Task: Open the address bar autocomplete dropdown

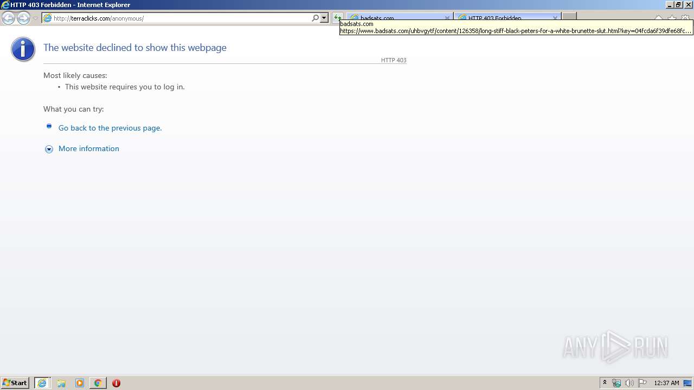Action: tap(324, 18)
